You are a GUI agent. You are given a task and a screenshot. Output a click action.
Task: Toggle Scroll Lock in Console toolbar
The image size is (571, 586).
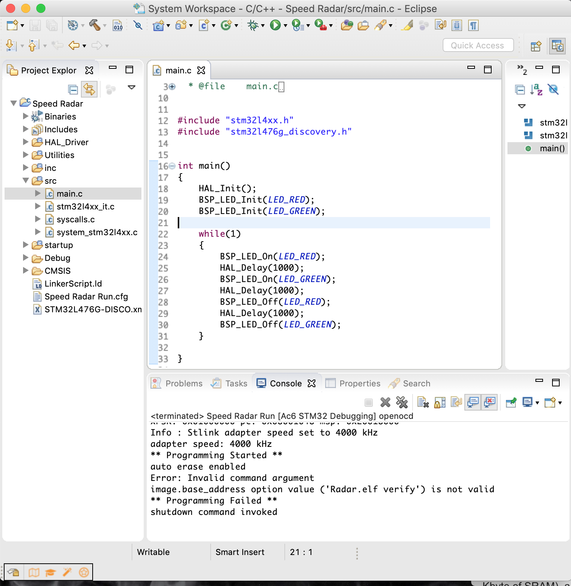439,403
